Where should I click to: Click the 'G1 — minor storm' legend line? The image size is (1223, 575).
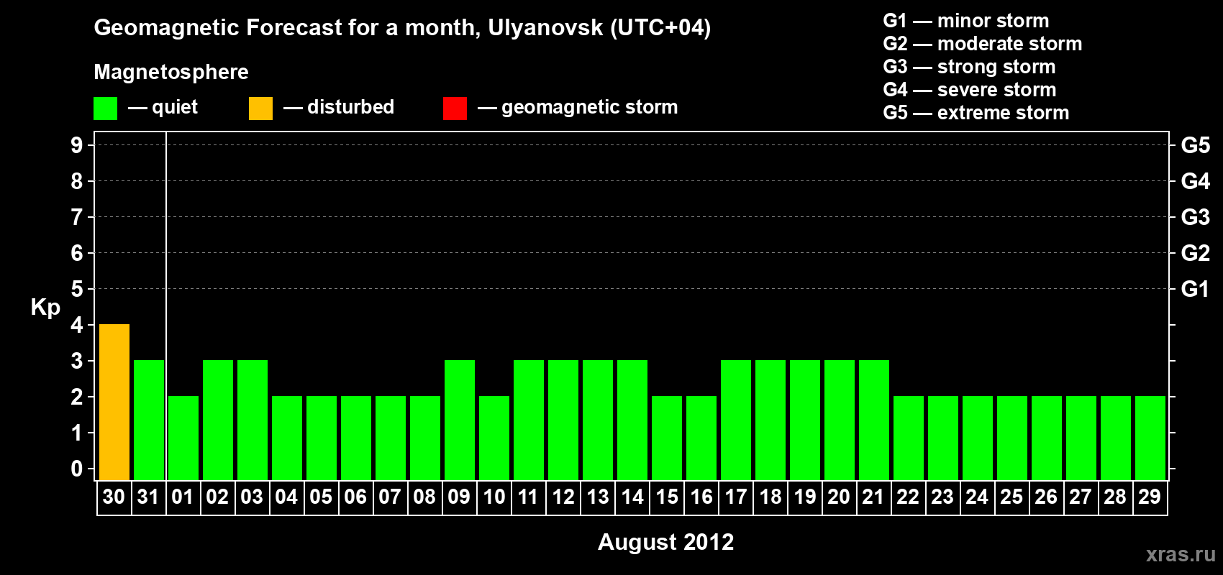[x=965, y=21]
